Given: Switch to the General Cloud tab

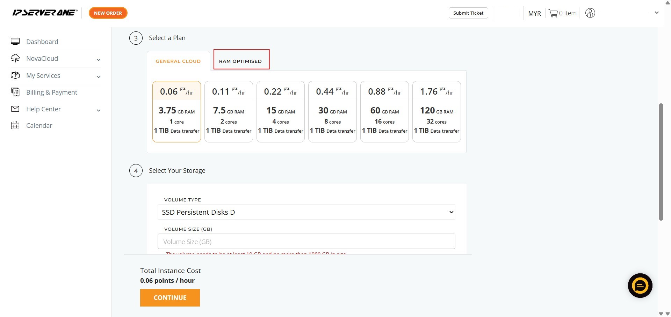Looking at the screenshot, I should click(178, 61).
